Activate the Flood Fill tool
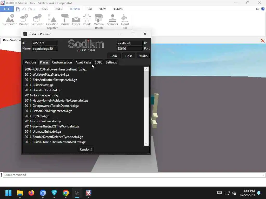The image size is (266, 199). coord(125,22)
